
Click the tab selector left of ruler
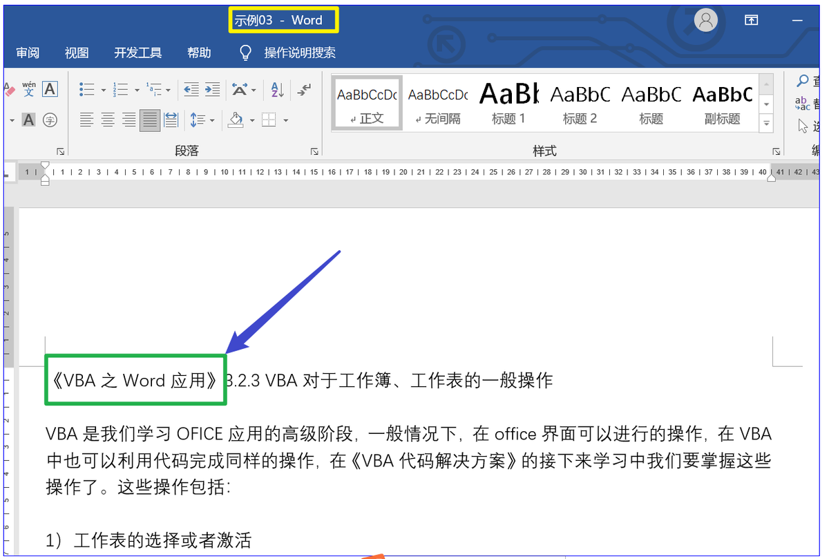pos(8,172)
